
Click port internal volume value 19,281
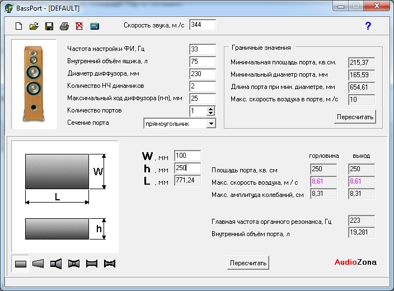pos(362,232)
